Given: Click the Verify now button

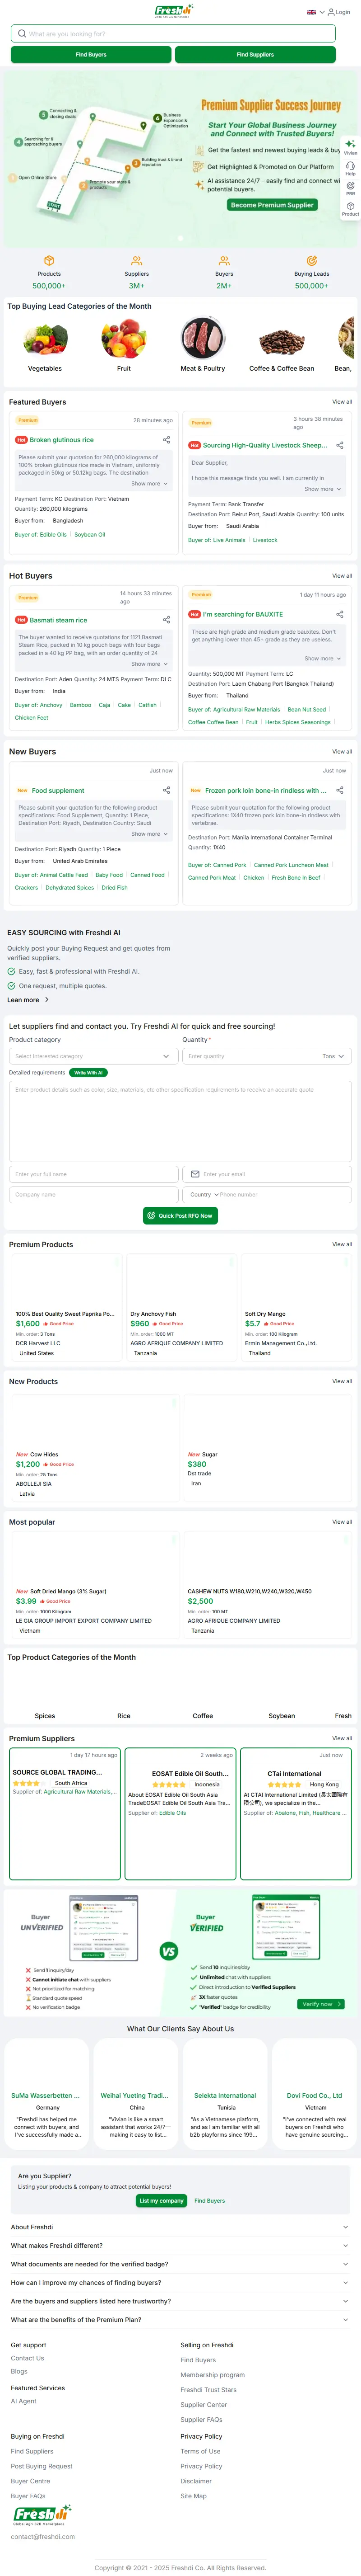Looking at the screenshot, I should pos(321,2004).
